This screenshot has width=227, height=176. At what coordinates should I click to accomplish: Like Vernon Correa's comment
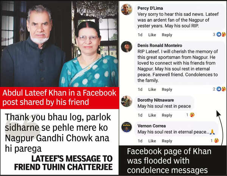point(152,141)
